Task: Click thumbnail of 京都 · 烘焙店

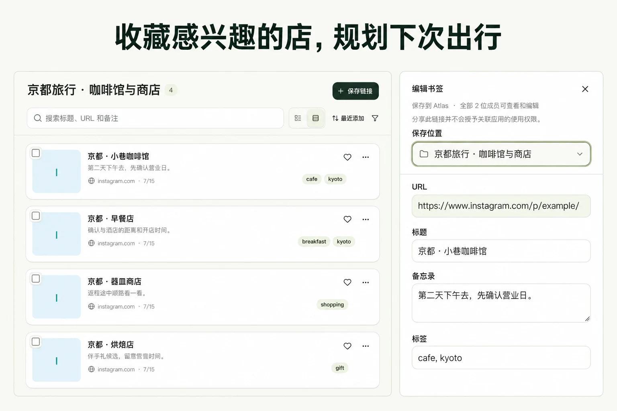Action: tap(57, 360)
